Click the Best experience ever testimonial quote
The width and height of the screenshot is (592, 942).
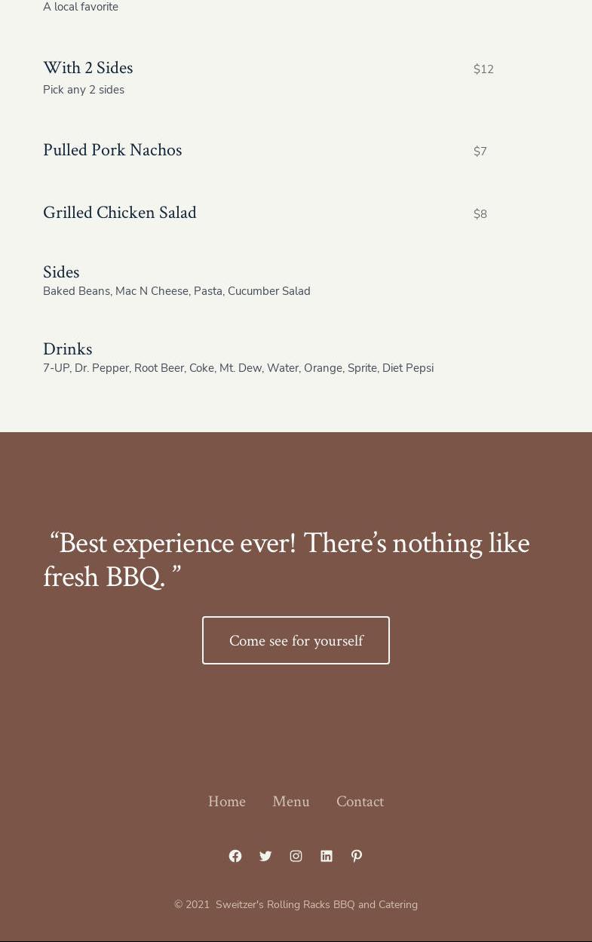[x=287, y=560]
